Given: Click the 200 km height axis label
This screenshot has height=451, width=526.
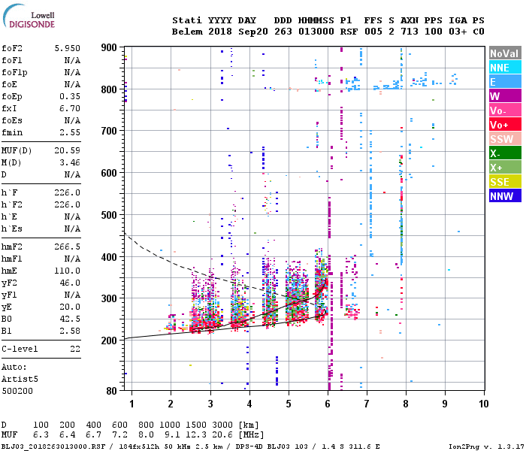Looking at the screenshot, I should pos(109,341).
